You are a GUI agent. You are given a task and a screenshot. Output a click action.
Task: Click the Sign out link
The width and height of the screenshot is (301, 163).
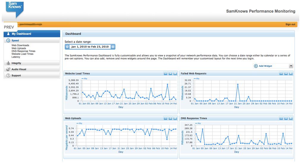coord(290,24)
